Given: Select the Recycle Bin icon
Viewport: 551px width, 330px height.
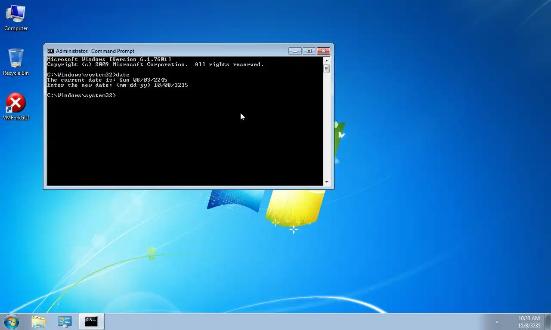Looking at the screenshot, I should pos(16,62).
